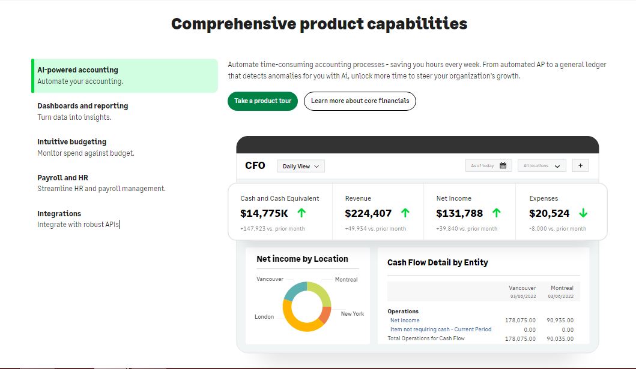This screenshot has width=636, height=369.
Task: Switch to the Intuitive budgeting section
Action: 72,141
